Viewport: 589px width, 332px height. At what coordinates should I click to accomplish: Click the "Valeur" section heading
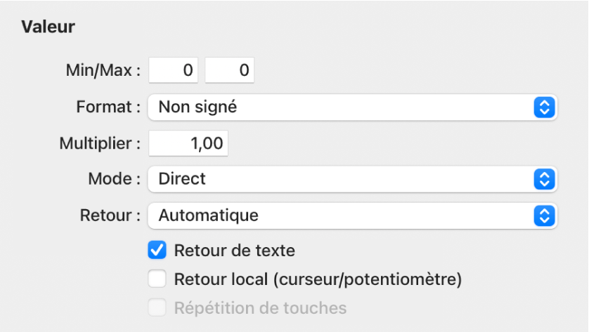48,27
